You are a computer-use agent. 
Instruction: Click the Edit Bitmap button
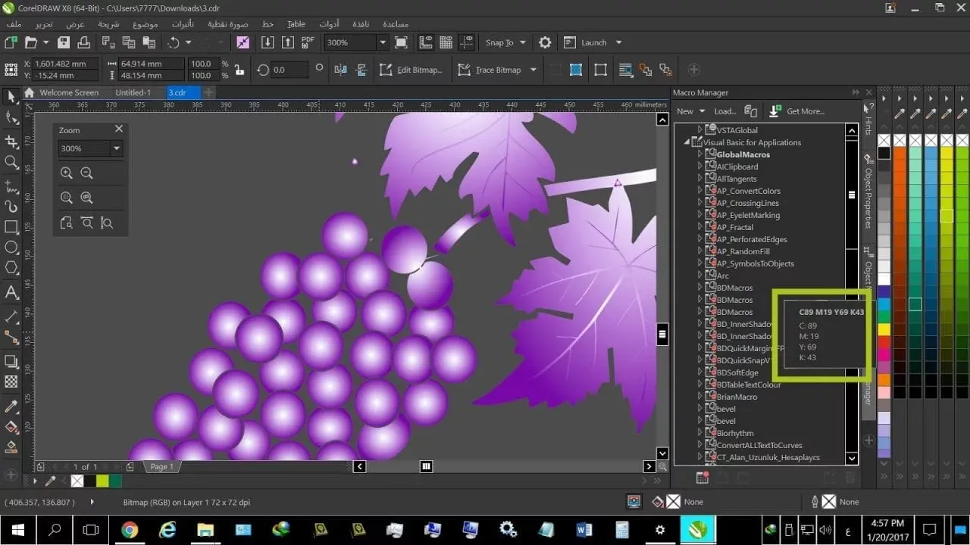tap(413, 69)
